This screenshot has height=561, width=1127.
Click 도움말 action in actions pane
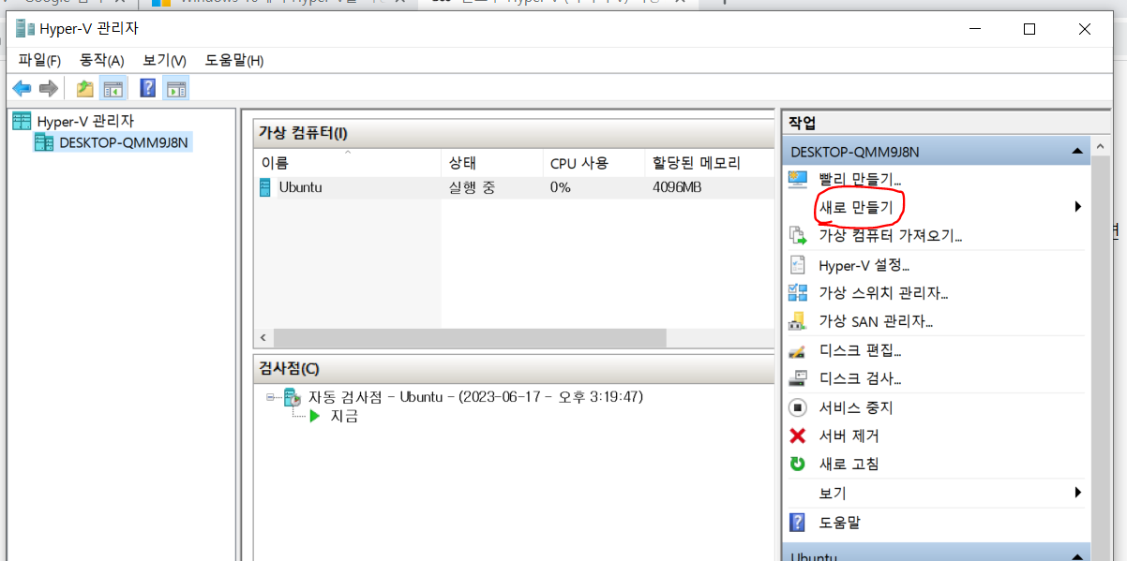pyautogui.click(x=840, y=523)
